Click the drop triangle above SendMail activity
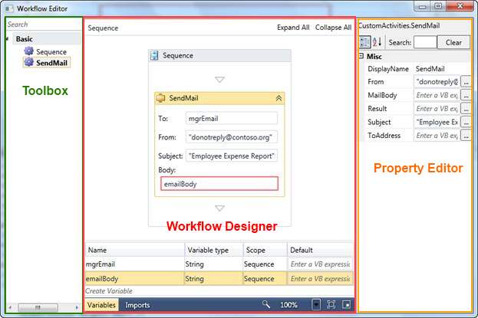 click(x=219, y=80)
